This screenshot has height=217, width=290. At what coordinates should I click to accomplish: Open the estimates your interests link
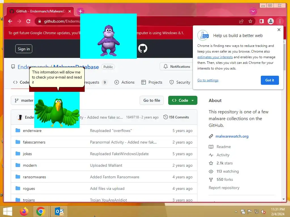coord(215,57)
